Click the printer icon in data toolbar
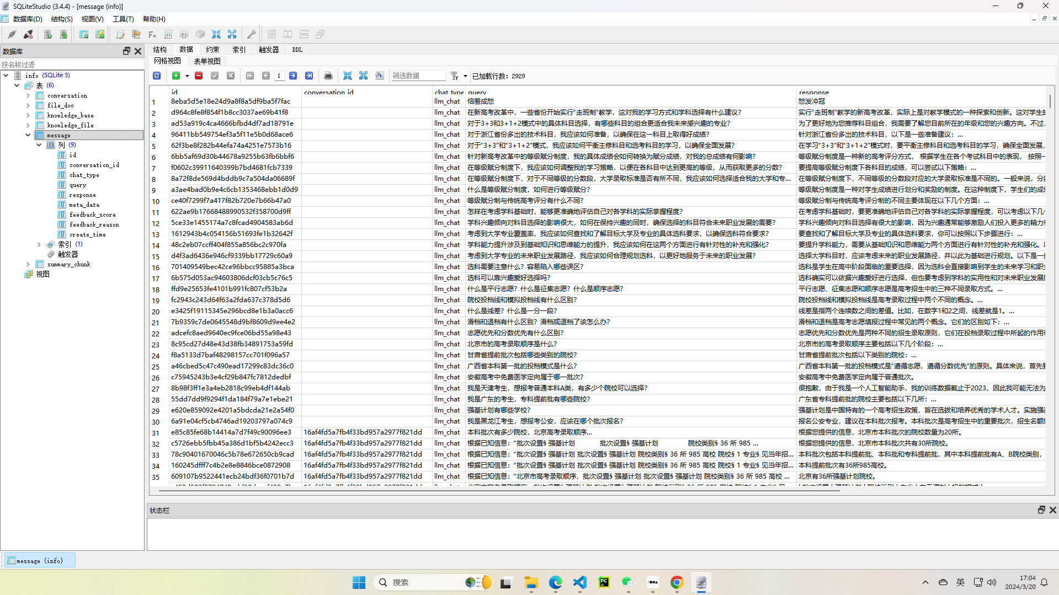This screenshot has width=1059, height=595. 328,76
